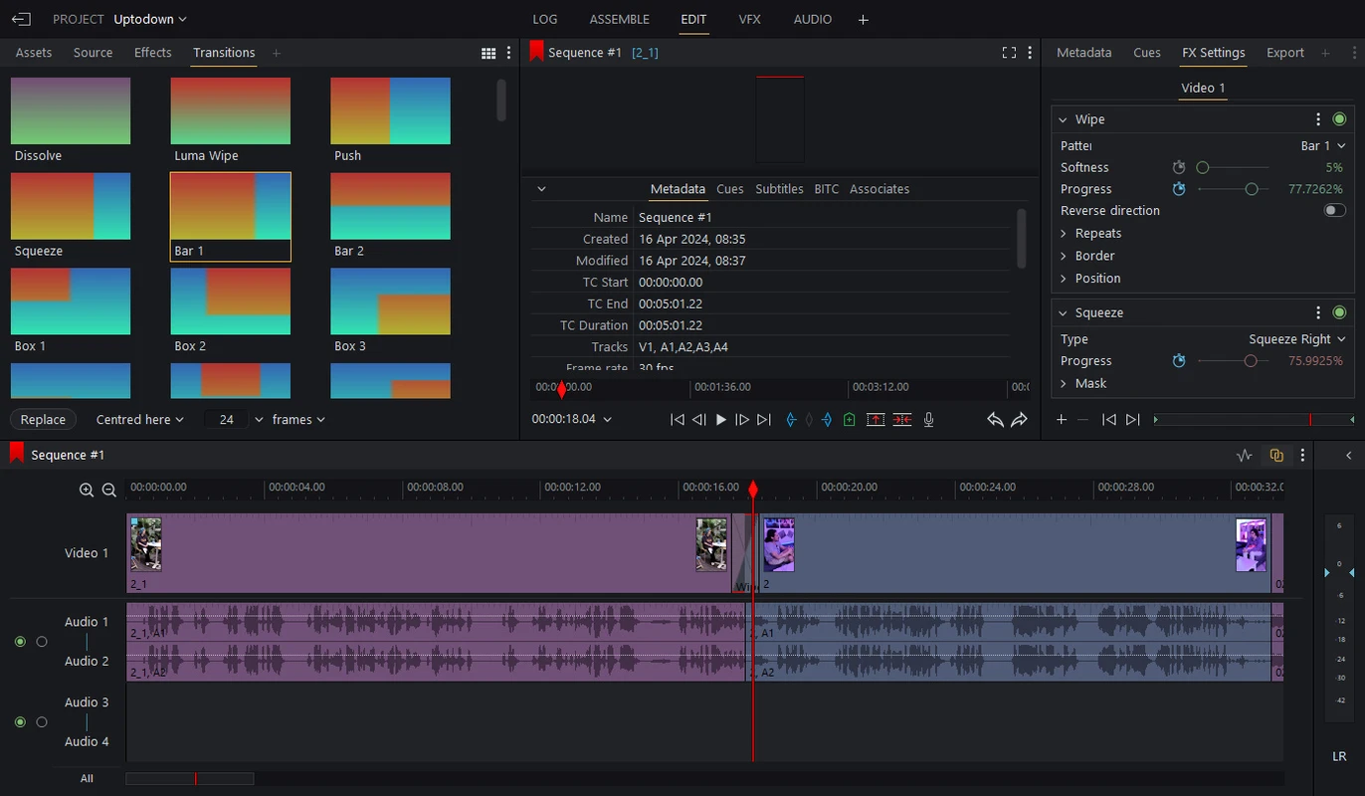
Task: Click the Softness keyframe stopwatch icon
Action: click(x=1179, y=167)
